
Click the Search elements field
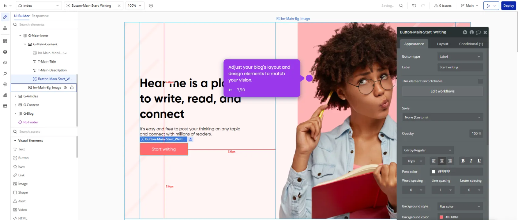coord(44,25)
